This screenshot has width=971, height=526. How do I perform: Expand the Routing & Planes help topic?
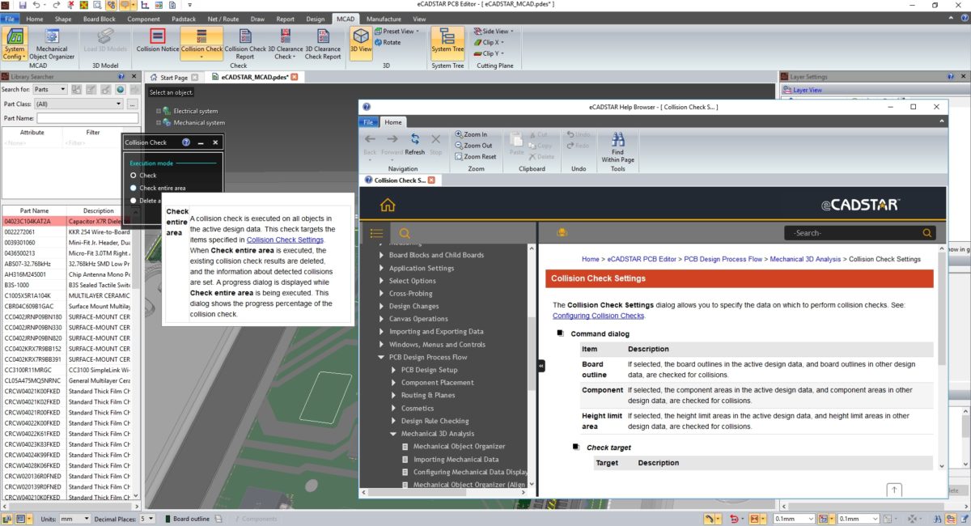coord(394,395)
